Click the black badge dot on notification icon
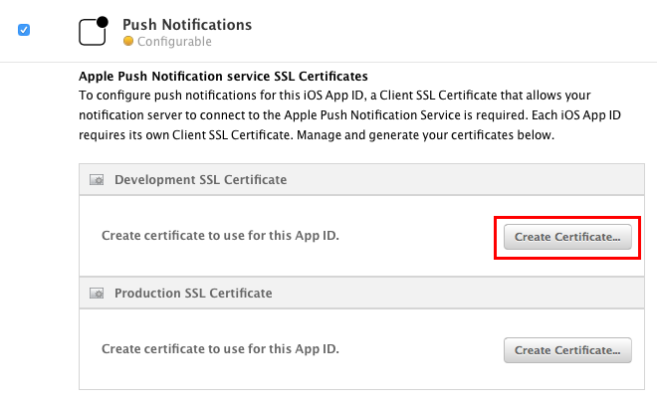Screen dimensions: 657x403 [103, 22]
